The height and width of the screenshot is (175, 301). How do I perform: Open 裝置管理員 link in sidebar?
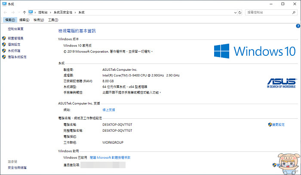tap(15, 38)
